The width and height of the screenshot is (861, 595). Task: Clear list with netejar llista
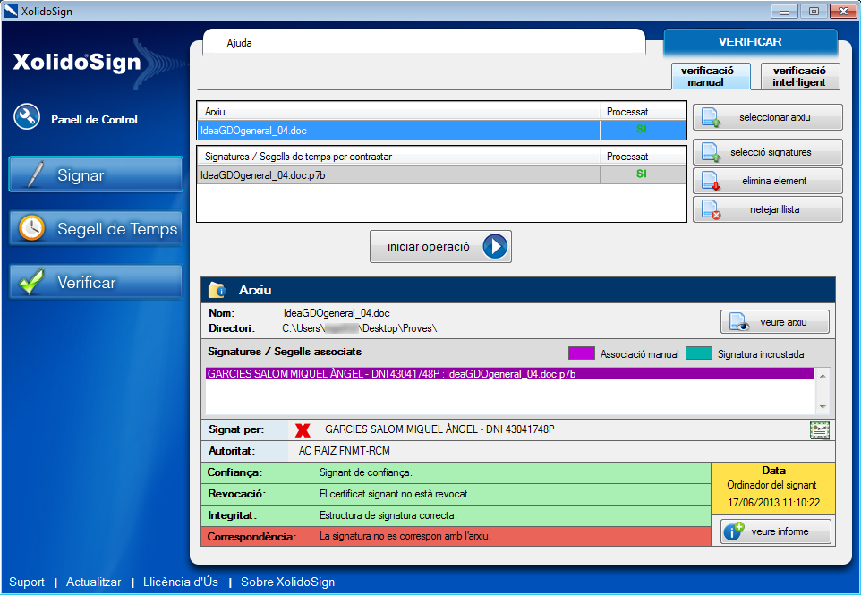click(767, 209)
